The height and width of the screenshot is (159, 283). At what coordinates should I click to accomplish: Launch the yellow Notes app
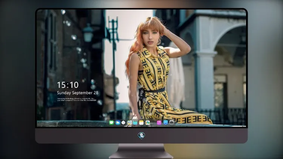pyautogui.click(x=141, y=122)
